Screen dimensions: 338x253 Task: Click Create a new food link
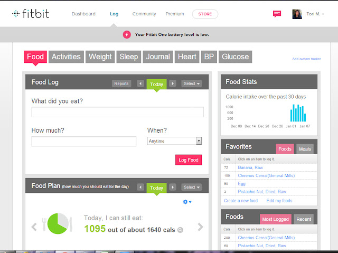pos(241,201)
